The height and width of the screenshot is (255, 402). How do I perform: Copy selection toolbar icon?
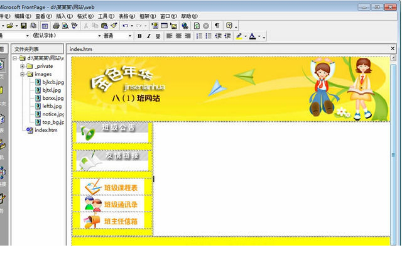[x=95, y=26]
